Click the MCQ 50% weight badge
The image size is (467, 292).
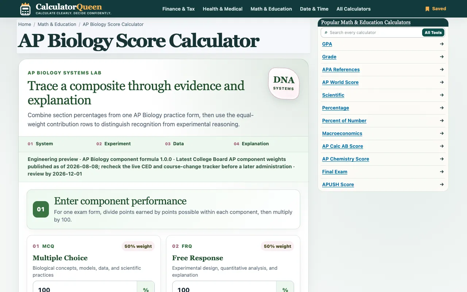(x=138, y=246)
